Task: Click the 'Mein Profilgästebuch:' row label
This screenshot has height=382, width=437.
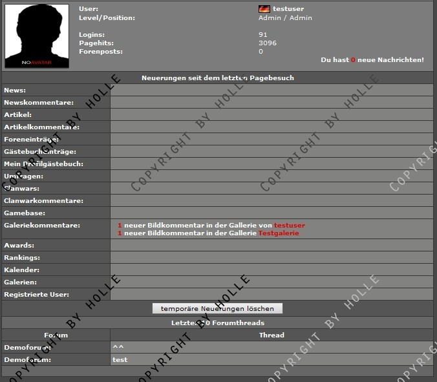Action: point(43,164)
